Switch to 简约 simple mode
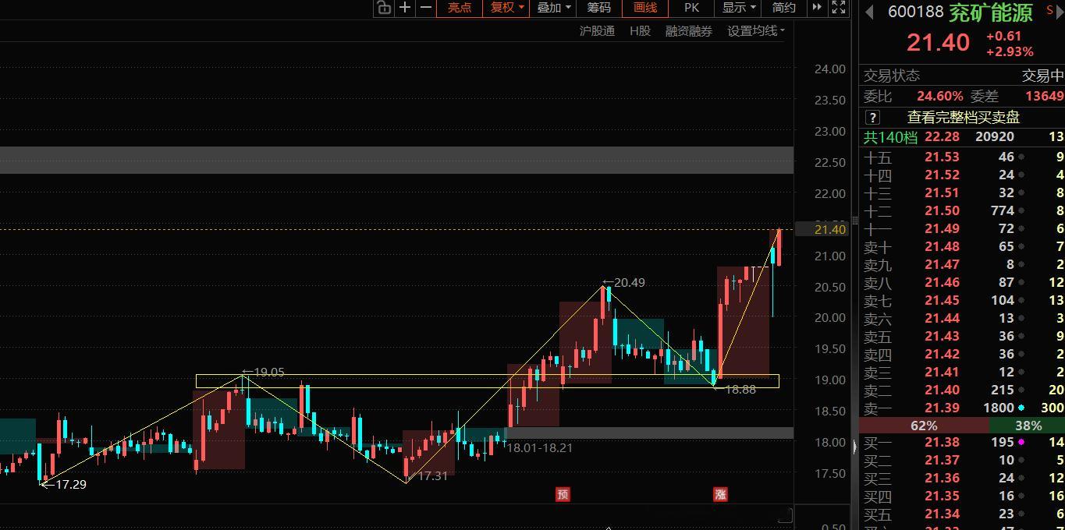The height and width of the screenshot is (530, 1065). (x=784, y=8)
